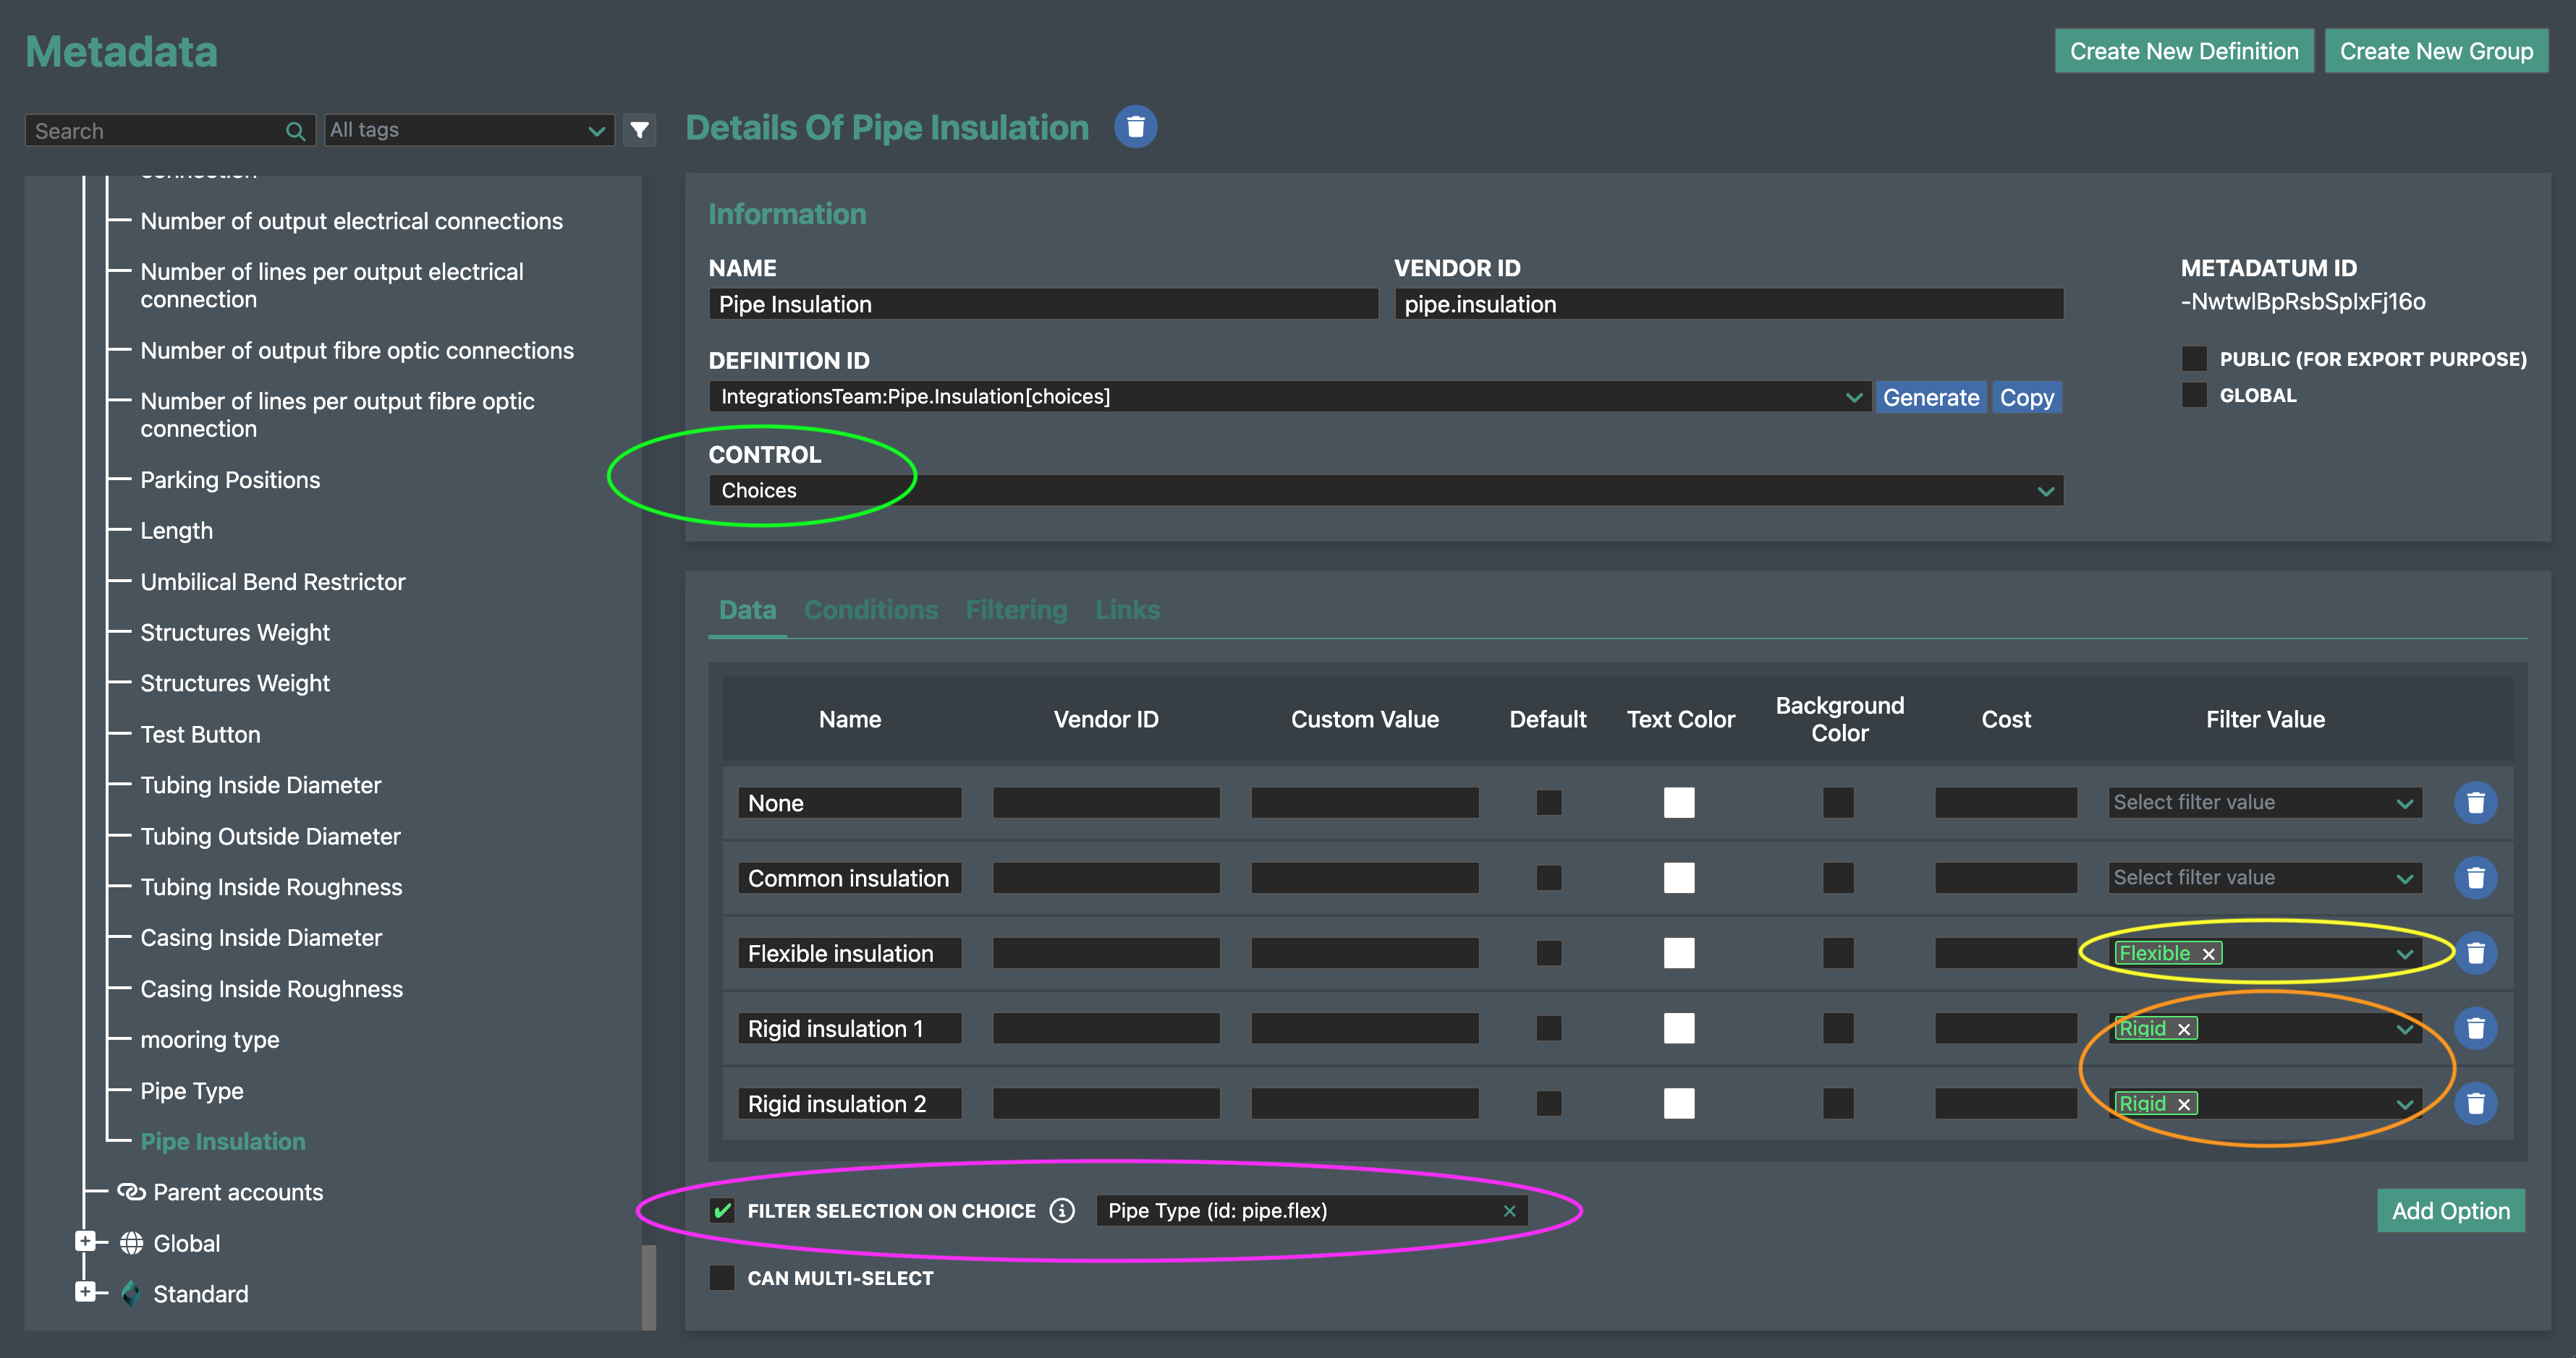This screenshot has width=2576, height=1358.
Task: Open filter value dropdown for Common insulation
Action: 2265,877
